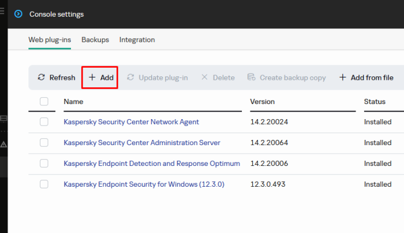Screen dimensions: 404x233
Task: Select the Web plug-ins tab
Action: [49, 40]
